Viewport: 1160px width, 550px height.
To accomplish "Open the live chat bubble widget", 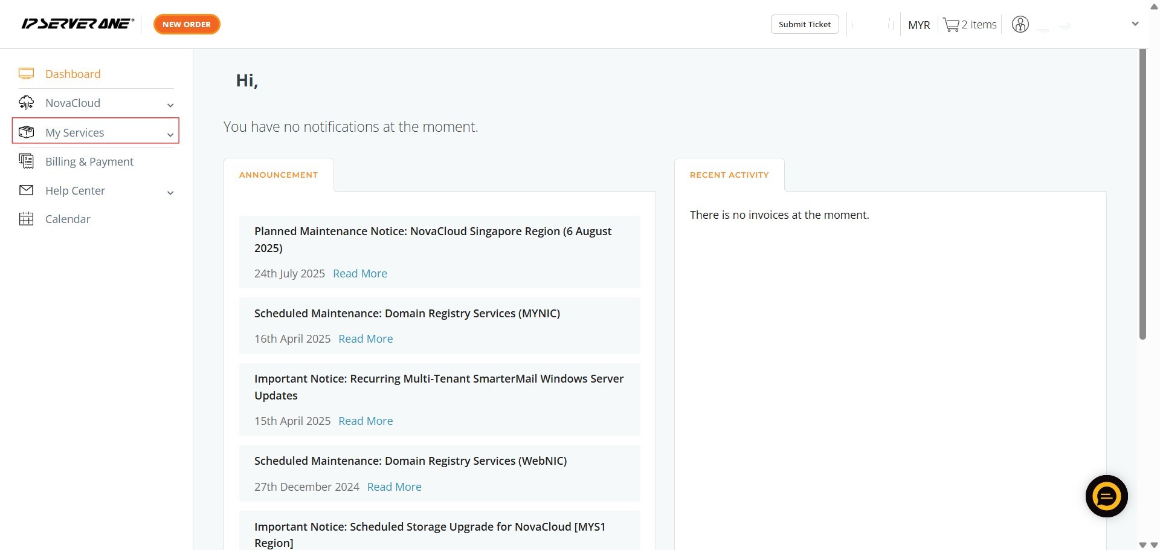I will (1106, 496).
